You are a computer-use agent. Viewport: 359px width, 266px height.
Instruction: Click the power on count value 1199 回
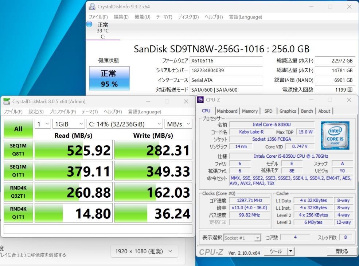coord(335,90)
